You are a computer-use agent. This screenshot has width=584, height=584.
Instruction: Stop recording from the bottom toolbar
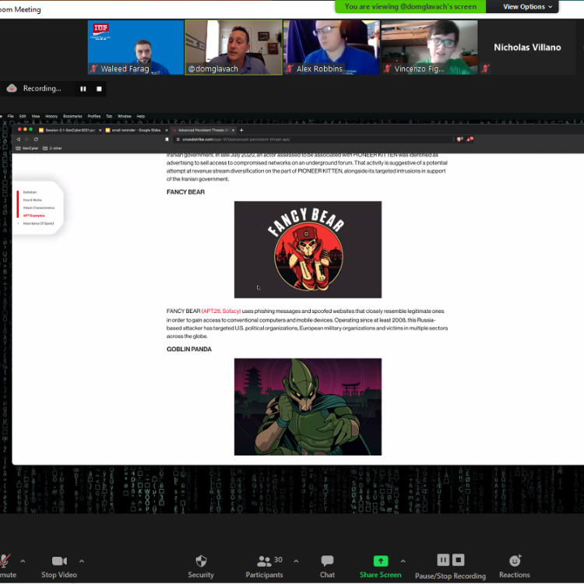(459, 560)
